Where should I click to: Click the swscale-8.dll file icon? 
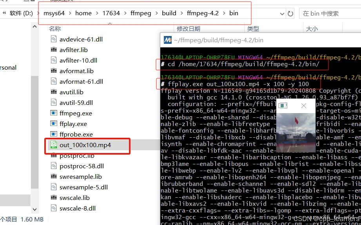click(54, 208)
